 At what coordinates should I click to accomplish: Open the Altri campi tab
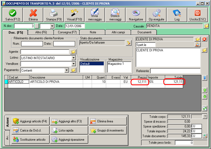(x=118, y=32)
